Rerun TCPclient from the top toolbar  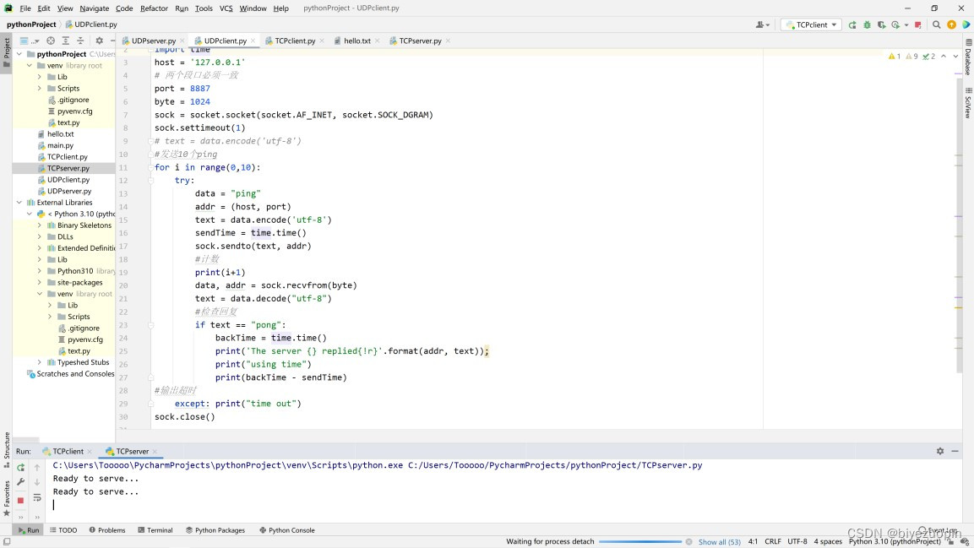(852, 24)
